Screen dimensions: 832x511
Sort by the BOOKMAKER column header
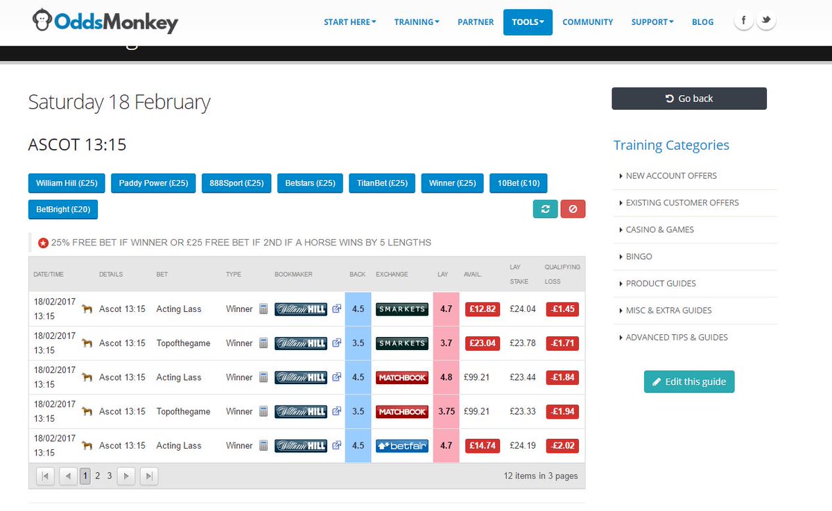pyautogui.click(x=293, y=274)
